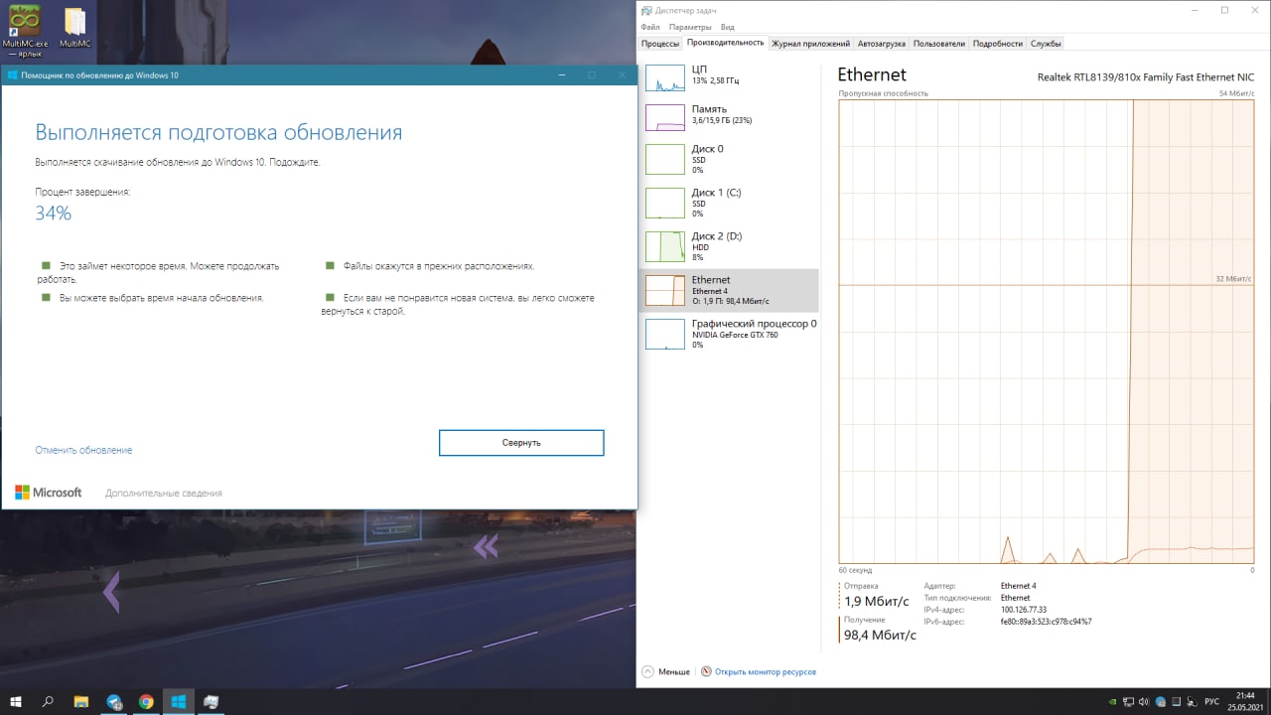Image resolution: width=1271 pixels, height=715 pixels.
Task: Select Windows 10 Update Assistant taskbar icon
Action: point(179,702)
